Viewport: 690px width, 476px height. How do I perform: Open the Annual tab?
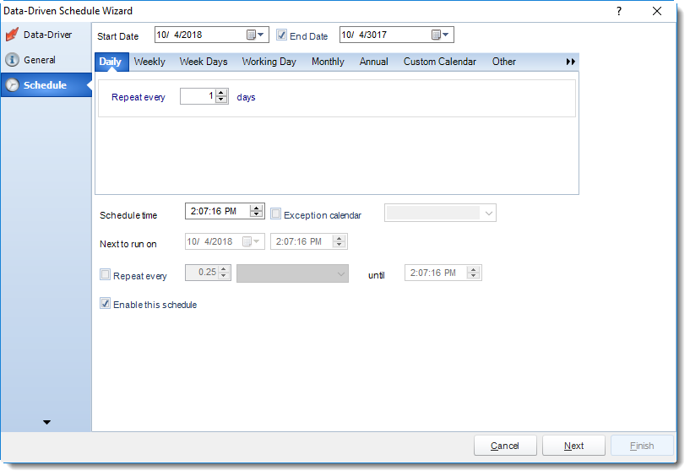coord(373,62)
